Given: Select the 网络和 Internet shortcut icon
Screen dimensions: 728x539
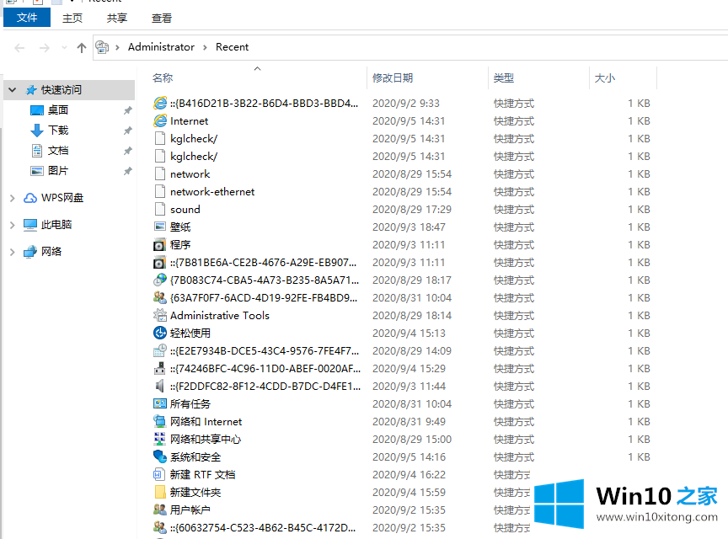Looking at the screenshot, I should [160, 422].
